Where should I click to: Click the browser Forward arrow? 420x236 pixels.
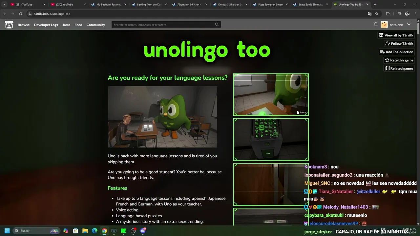point(12,14)
